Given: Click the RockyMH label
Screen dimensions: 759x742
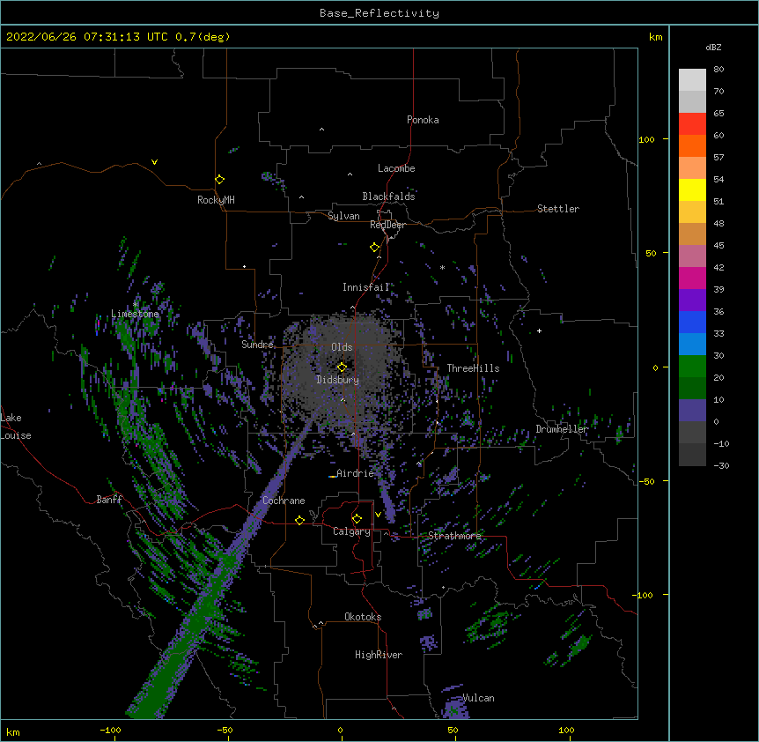Looking at the screenshot, I should [x=216, y=200].
